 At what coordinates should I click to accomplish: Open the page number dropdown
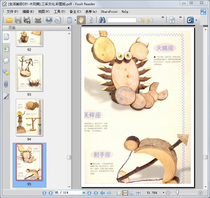[84, 193]
